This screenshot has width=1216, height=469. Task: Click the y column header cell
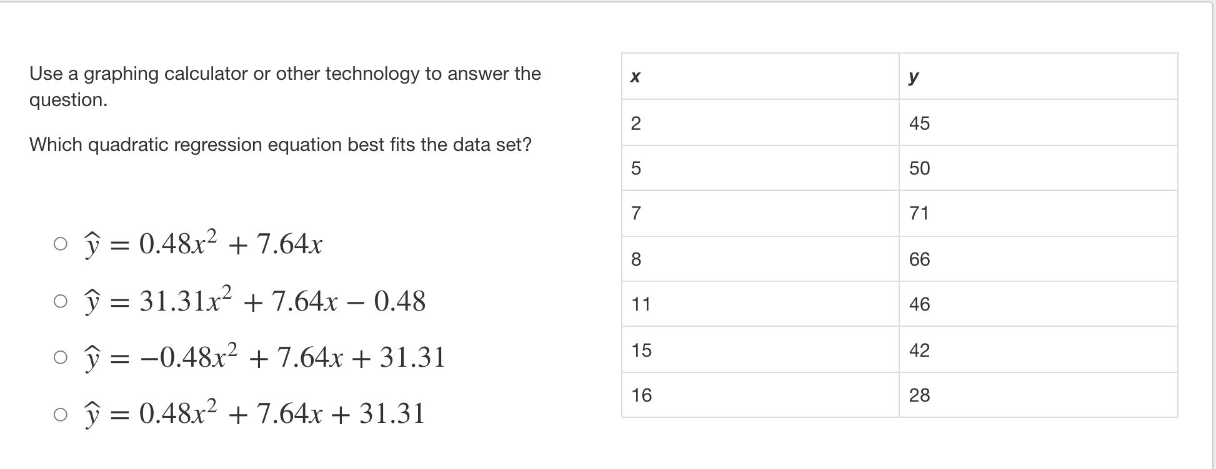pyautogui.click(x=1039, y=76)
